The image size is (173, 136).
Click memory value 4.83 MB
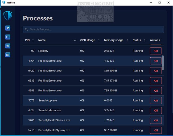(x=109, y=61)
